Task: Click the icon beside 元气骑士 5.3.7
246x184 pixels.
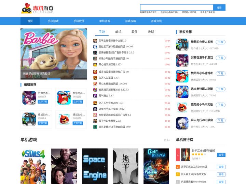Action: coord(95,96)
